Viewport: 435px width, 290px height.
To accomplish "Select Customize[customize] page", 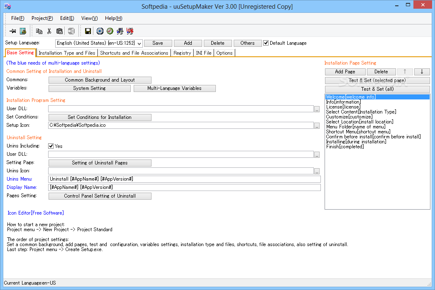I will coord(377,117).
